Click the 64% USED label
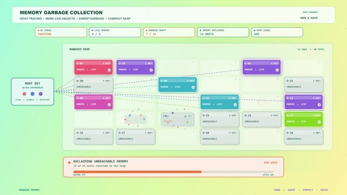Screen dimensions: 347x195 [x=271, y=162]
